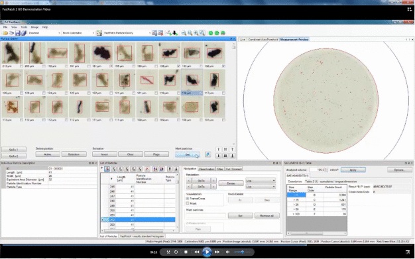This screenshot has width=415, height=259.
Task: Click the first magnifier icon in the zoom group
Action: [x=184, y=33]
